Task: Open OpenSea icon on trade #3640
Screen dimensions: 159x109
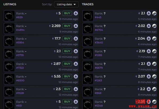Action: [x=149, y=39]
